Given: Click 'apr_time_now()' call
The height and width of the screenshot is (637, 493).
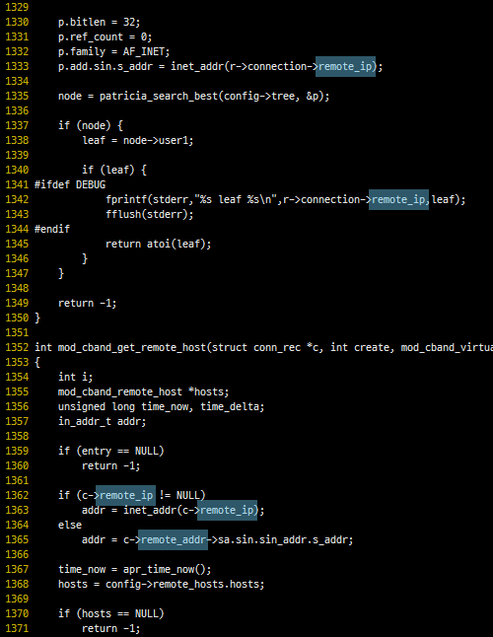Looking at the screenshot, I should coord(165,570).
